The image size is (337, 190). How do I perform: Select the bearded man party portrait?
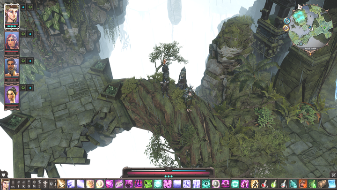coord(11,67)
